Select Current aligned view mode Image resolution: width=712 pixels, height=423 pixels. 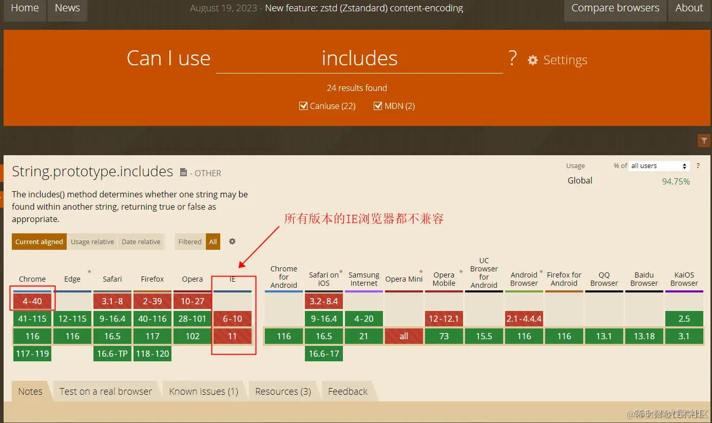click(39, 242)
